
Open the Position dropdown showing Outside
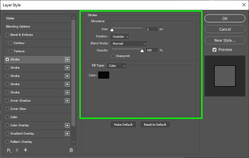120,37
